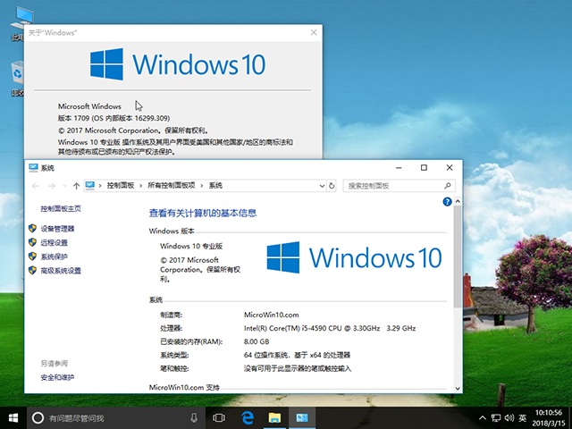Image resolution: width=572 pixels, height=429 pixels.
Task: Click the 8.00 GB RAM value
Action: click(x=257, y=341)
